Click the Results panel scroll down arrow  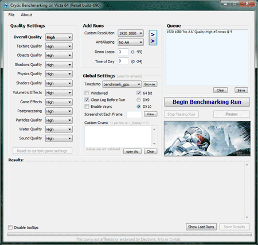click(247, 217)
